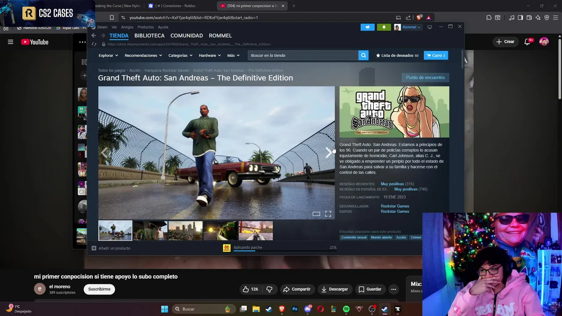The height and width of the screenshot is (316, 562).
Task: Switch to Conexiones - Roblox browser tab
Action: [178, 6]
